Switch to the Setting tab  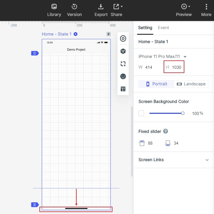point(145,28)
